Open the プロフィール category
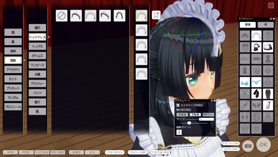Screen dimensions: 278x157 click(x=13, y=107)
